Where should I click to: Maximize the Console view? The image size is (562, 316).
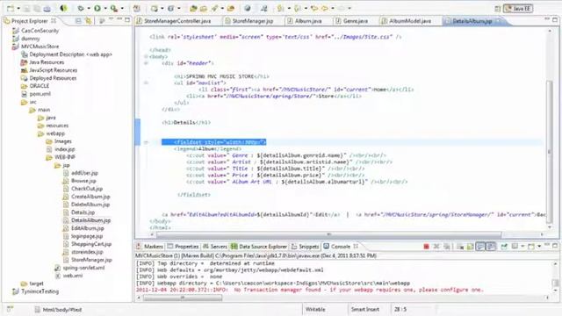click(x=555, y=246)
